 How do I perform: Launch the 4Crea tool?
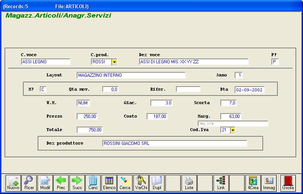[253, 183]
